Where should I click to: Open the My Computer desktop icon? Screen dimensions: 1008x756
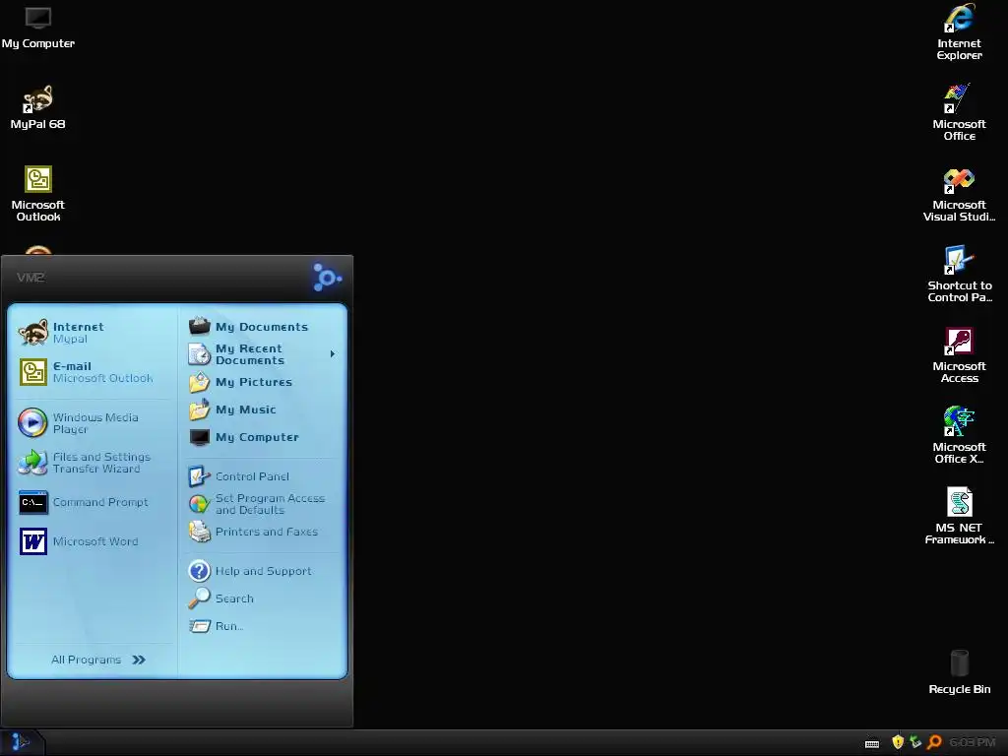pos(38,27)
